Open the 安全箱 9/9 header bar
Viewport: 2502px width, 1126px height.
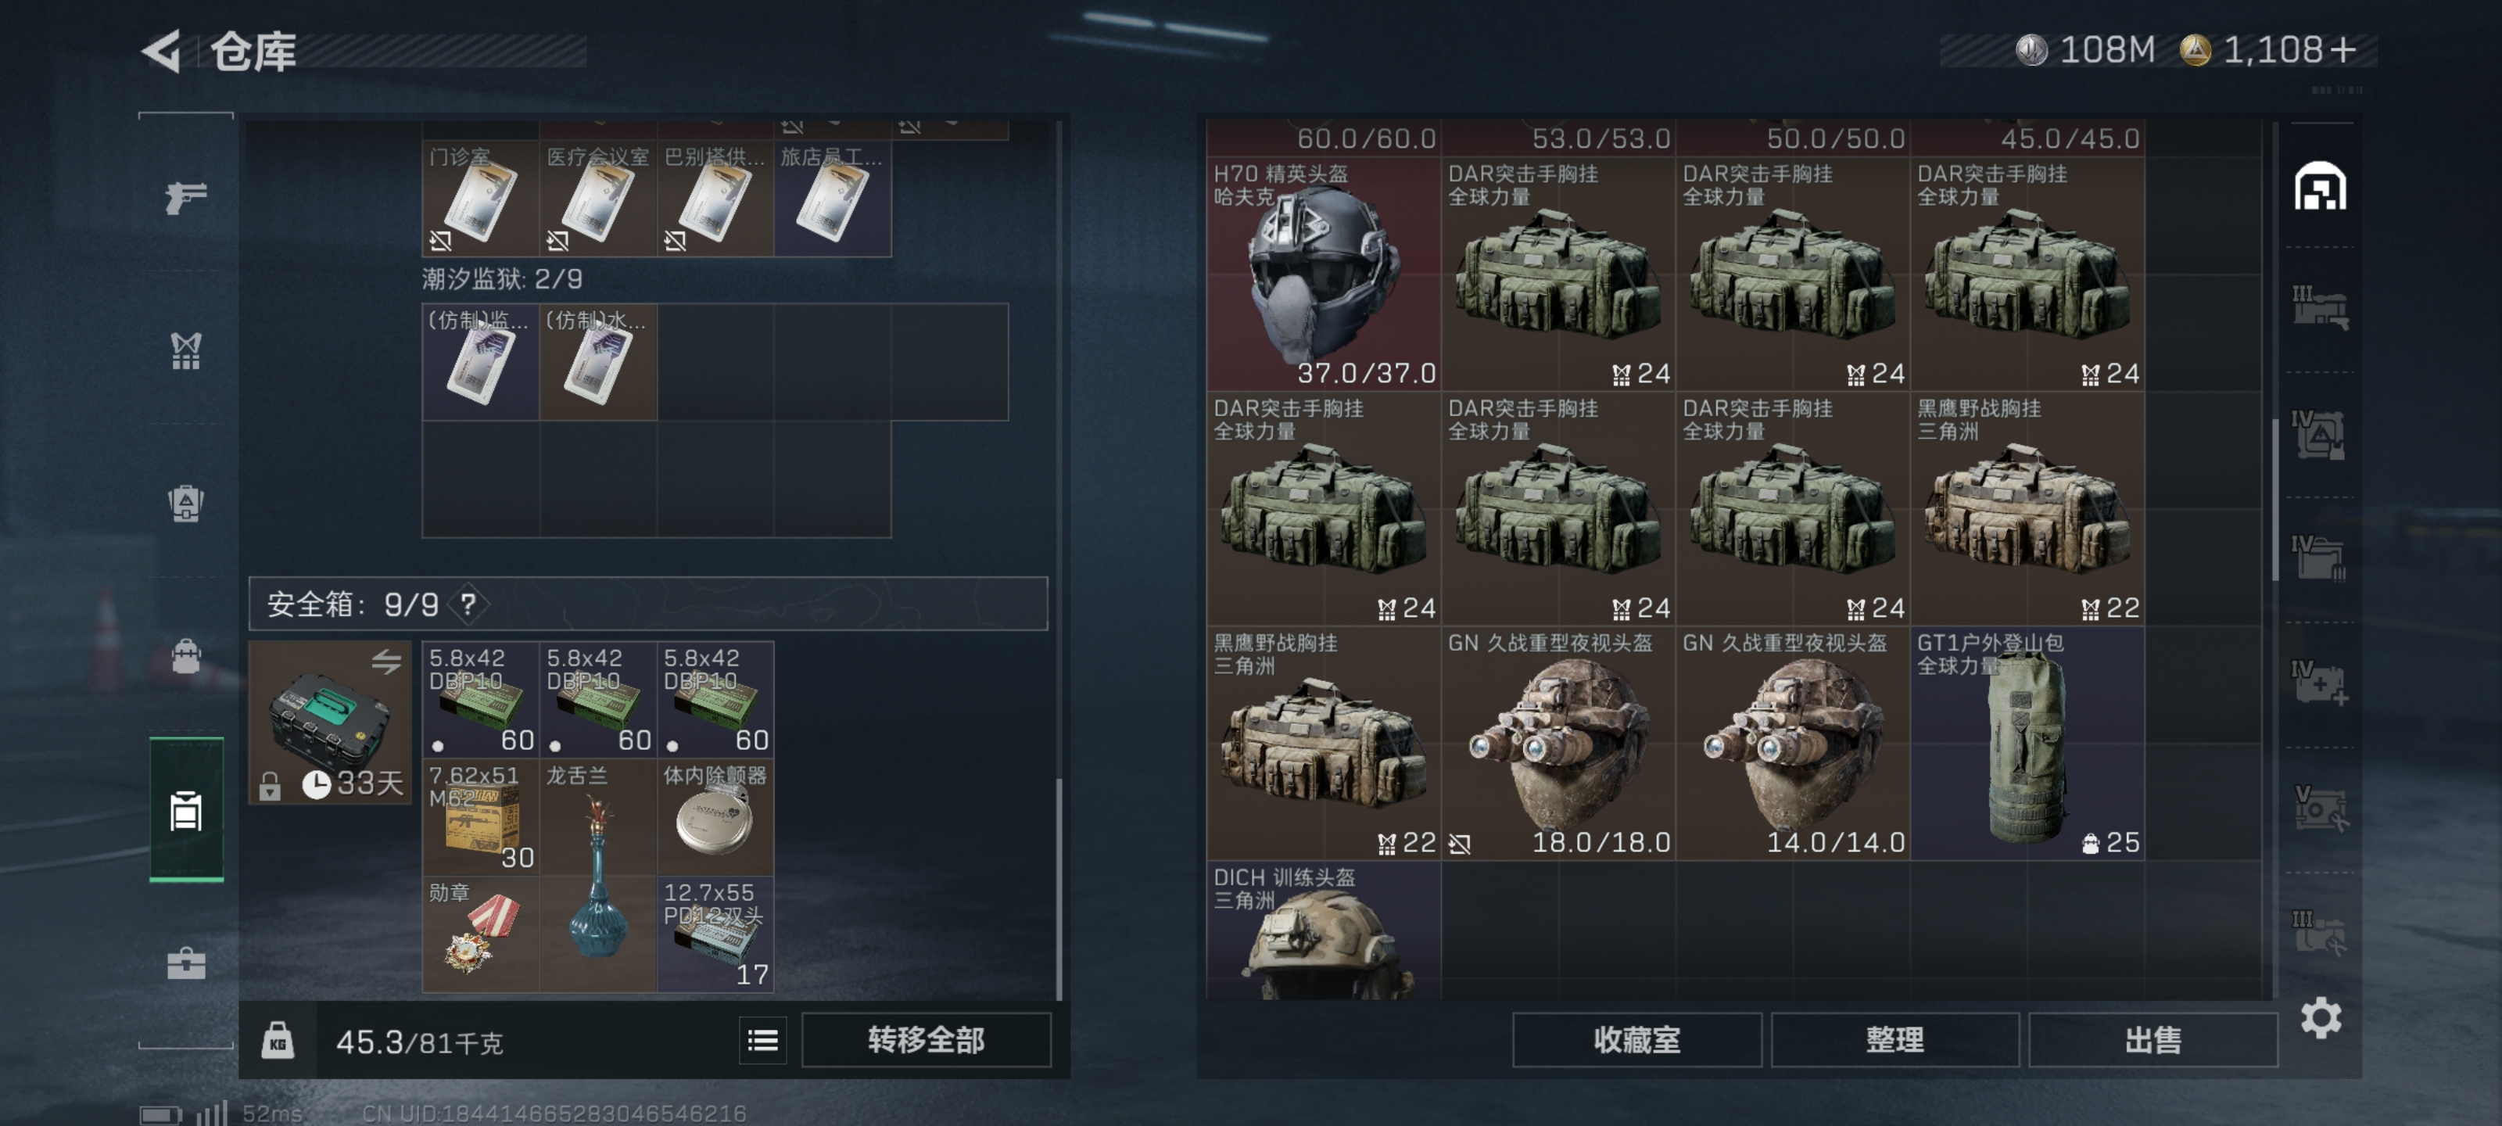(x=648, y=604)
